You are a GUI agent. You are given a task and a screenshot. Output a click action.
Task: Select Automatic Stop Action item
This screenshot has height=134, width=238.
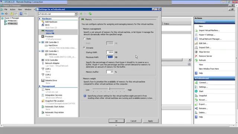pyautogui.click(x=54, y=112)
